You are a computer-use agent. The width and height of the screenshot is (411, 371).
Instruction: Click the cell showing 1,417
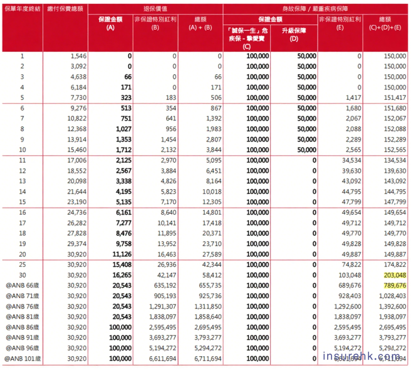coord(353,98)
